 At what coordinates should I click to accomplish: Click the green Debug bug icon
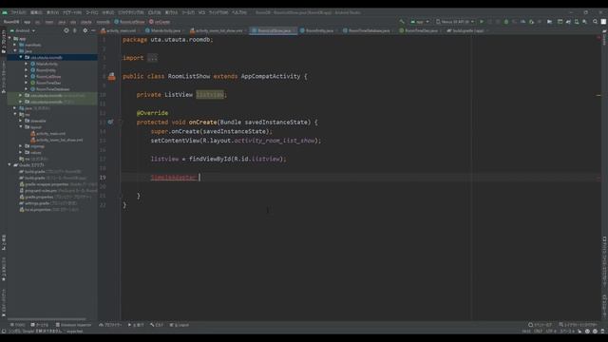[x=506, y=22]
